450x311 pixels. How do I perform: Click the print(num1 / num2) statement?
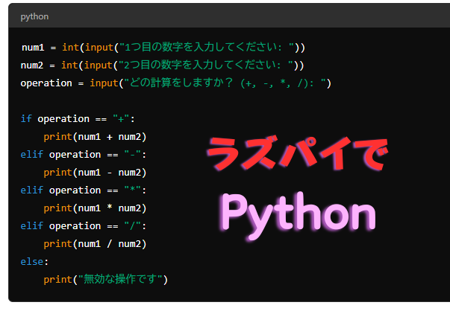click(95, 244)
